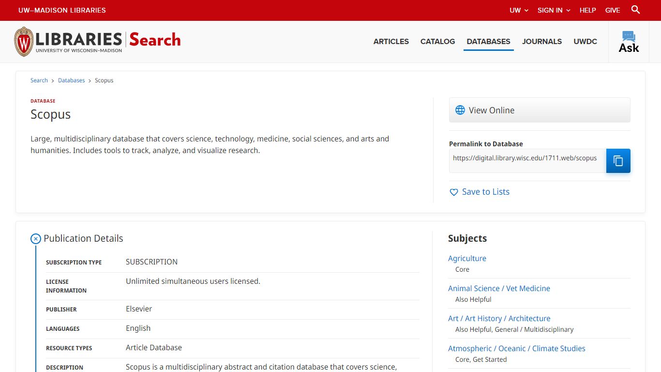
Task: Click the Databases breadcrumb link
Action: coord(72,80)
